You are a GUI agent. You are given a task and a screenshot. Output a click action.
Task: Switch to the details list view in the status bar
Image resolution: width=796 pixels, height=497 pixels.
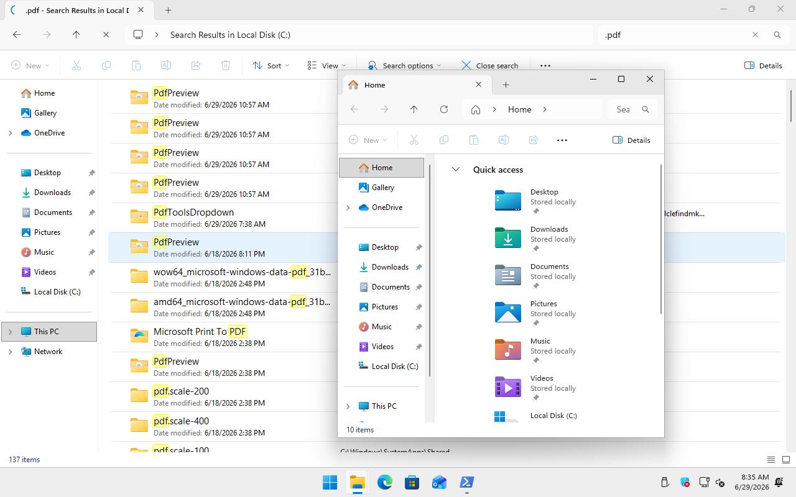tap(771, 460)
